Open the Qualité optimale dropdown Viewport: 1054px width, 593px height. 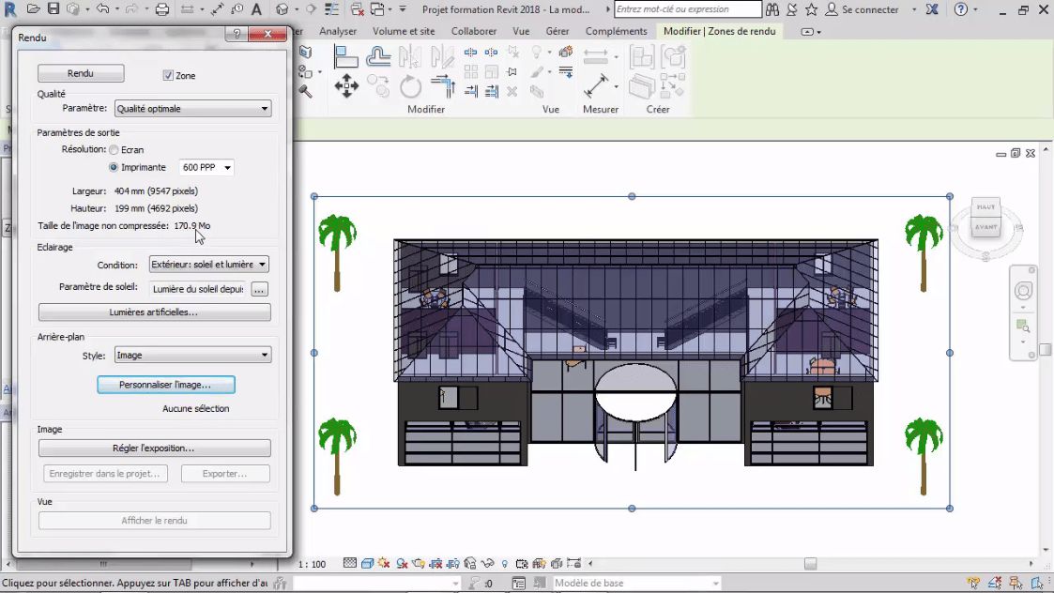point(192,109)
